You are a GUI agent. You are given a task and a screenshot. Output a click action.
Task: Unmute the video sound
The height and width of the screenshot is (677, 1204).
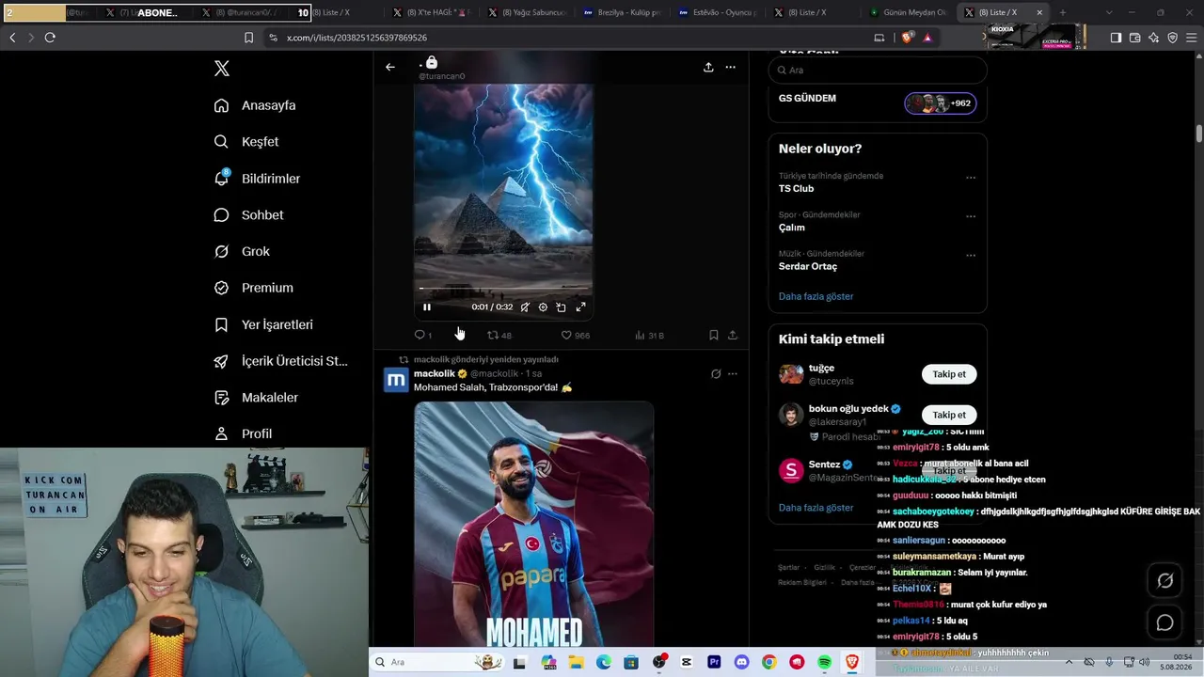525,307
